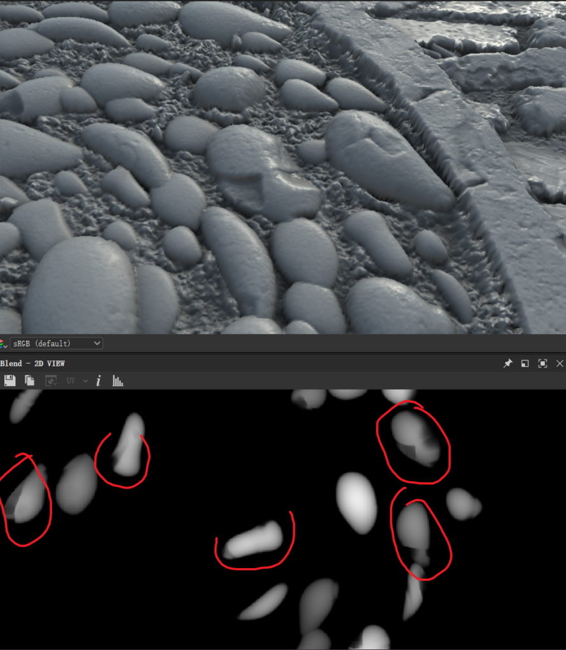Image resolution: width=566 pixels, height=650 pixels.
Task: Maximize the Blend 2D VIEW panel
Action: (x=542, y=364)
